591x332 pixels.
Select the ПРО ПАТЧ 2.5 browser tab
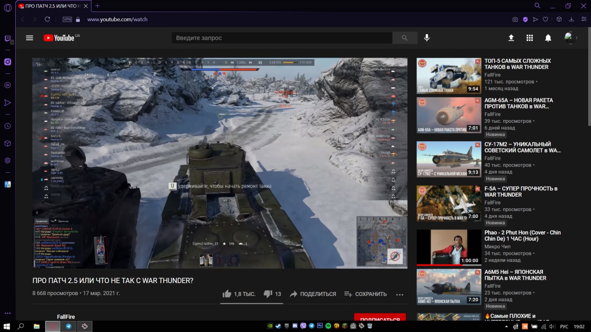pos(53,6)
